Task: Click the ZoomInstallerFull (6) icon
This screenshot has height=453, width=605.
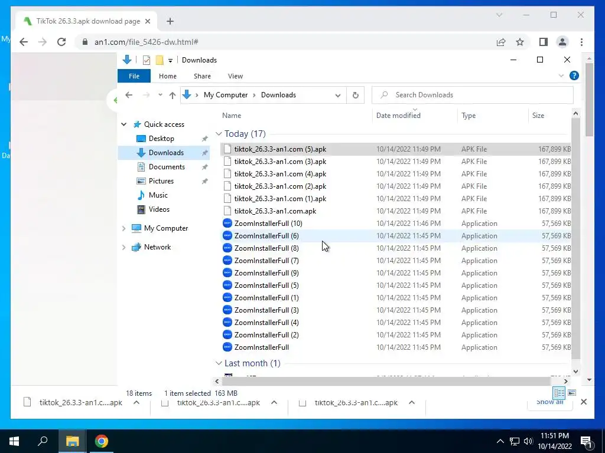Action: (x=227, y=235)
